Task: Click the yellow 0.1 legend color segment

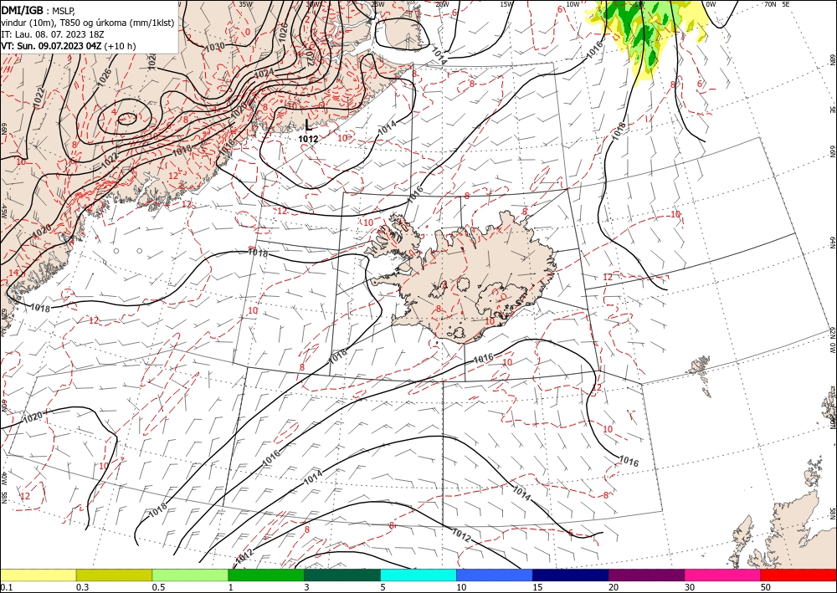Action: [x=38, y=575]
